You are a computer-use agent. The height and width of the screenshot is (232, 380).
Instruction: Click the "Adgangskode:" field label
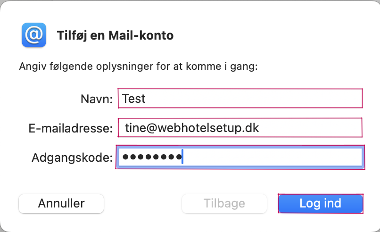tap(72, 157)
